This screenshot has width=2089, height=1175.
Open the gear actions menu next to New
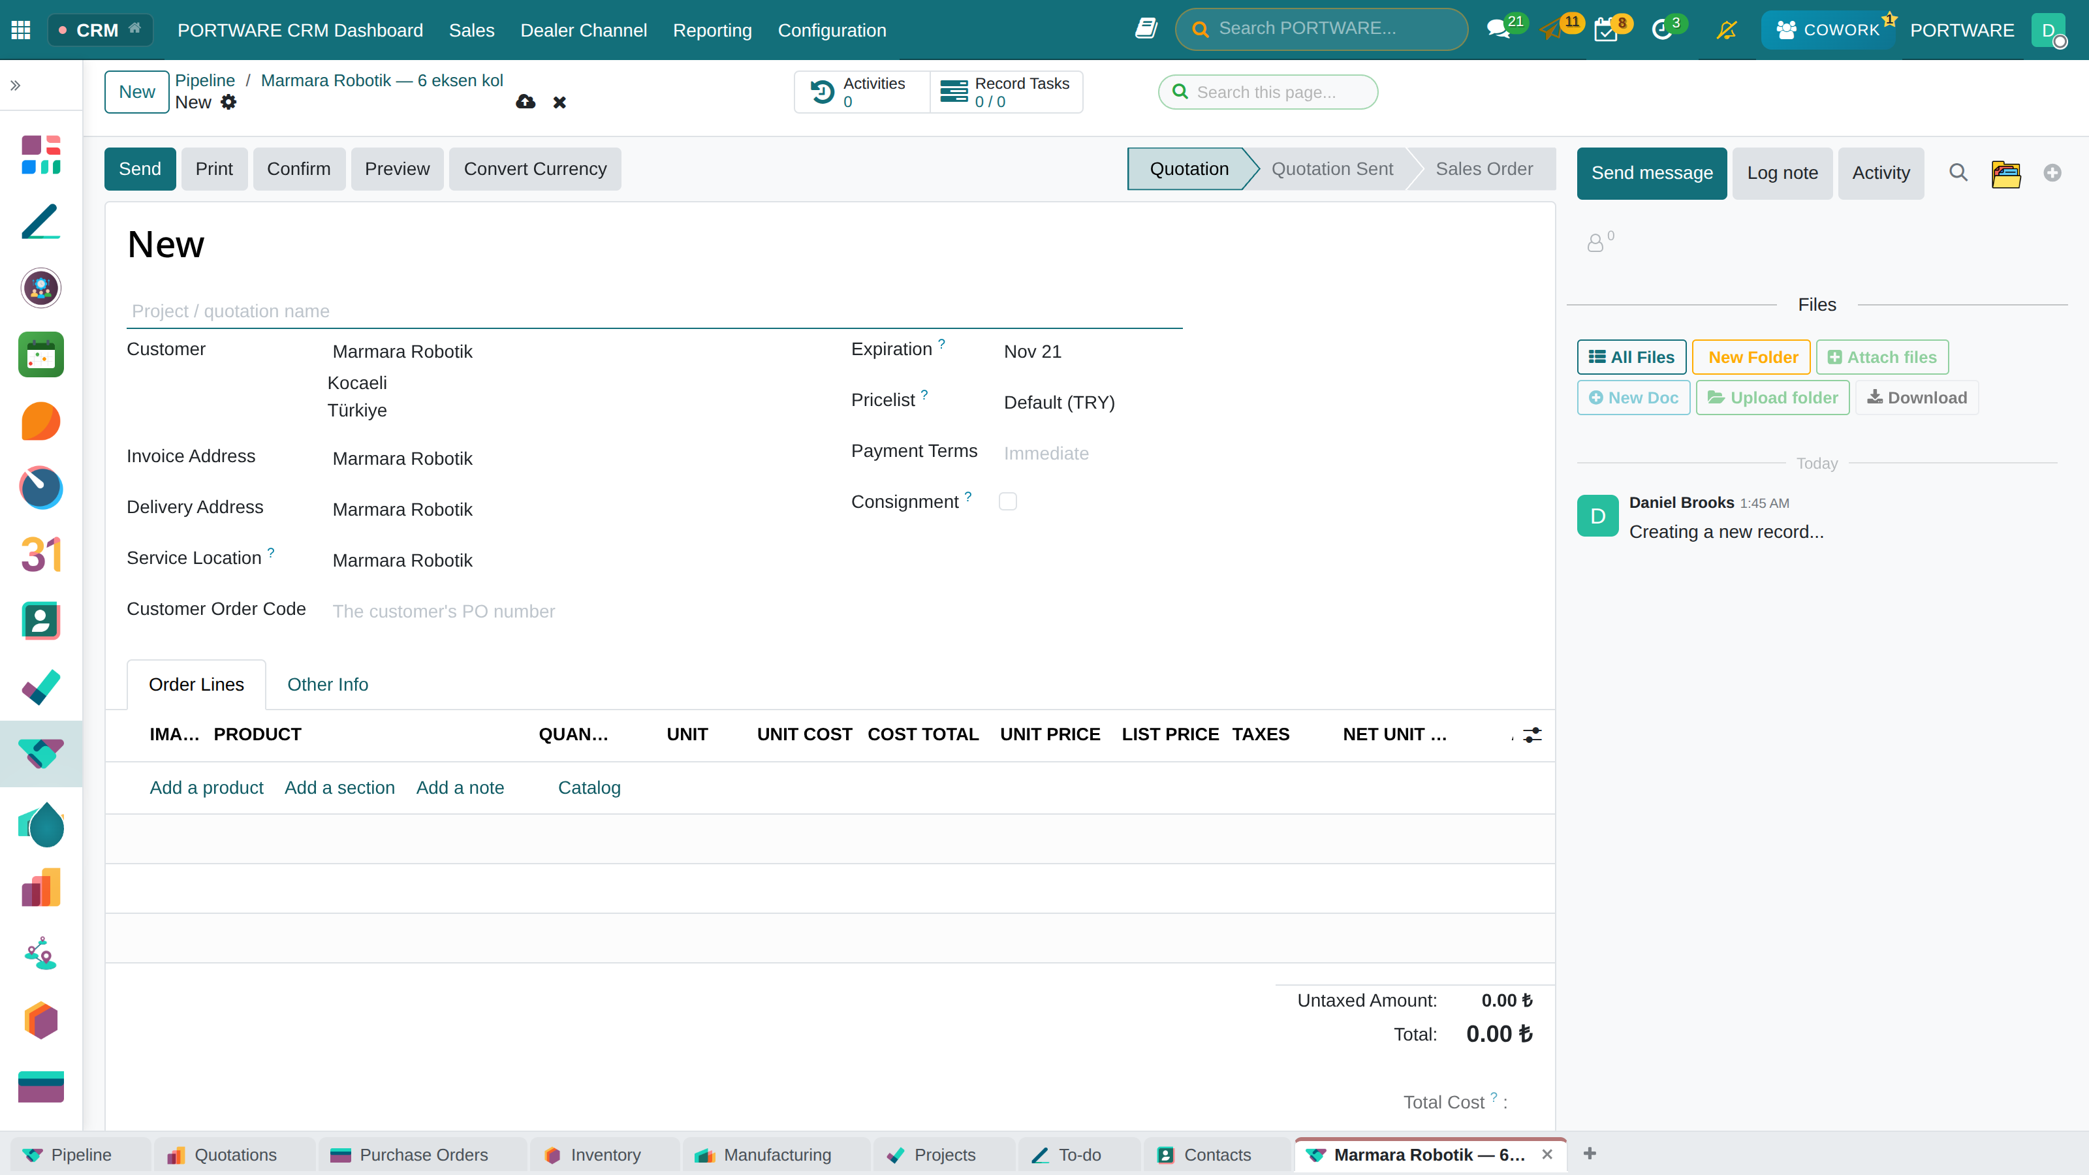[228, 102]
